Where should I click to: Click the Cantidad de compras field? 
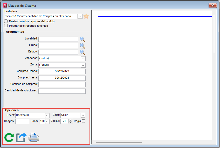pyautogui.click(x=62, y=84)
